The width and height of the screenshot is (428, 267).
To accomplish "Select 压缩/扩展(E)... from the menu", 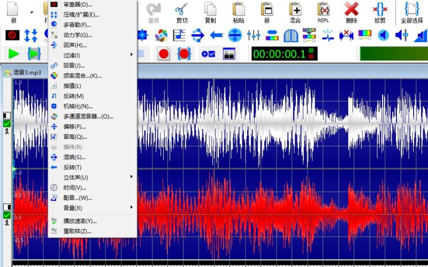I will (92, 15).
